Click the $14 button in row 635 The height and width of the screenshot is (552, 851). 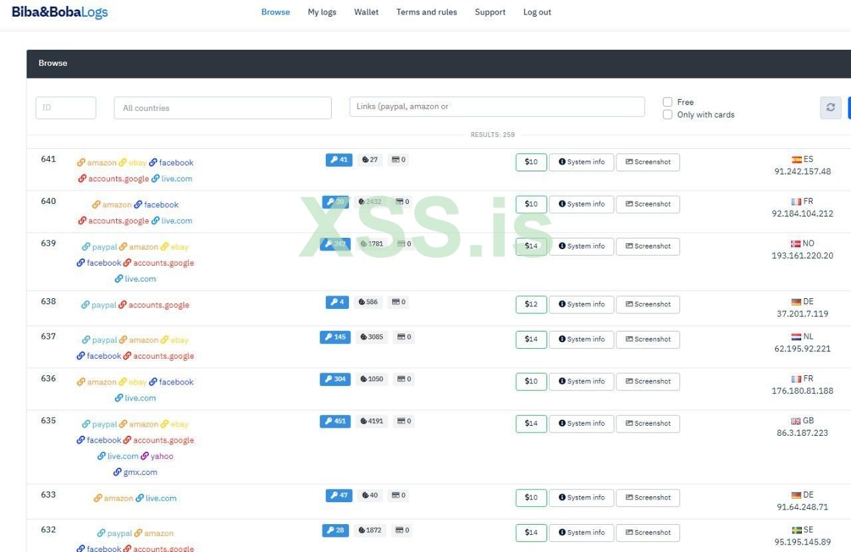tap(531, 424)
